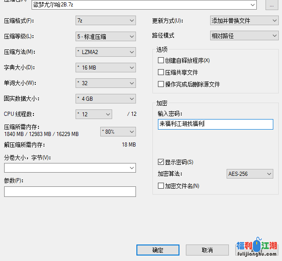Select the 压缩方法 LZMA2 dropdown
The width and height of the screenshot is (282, 261).
point(106,52)
